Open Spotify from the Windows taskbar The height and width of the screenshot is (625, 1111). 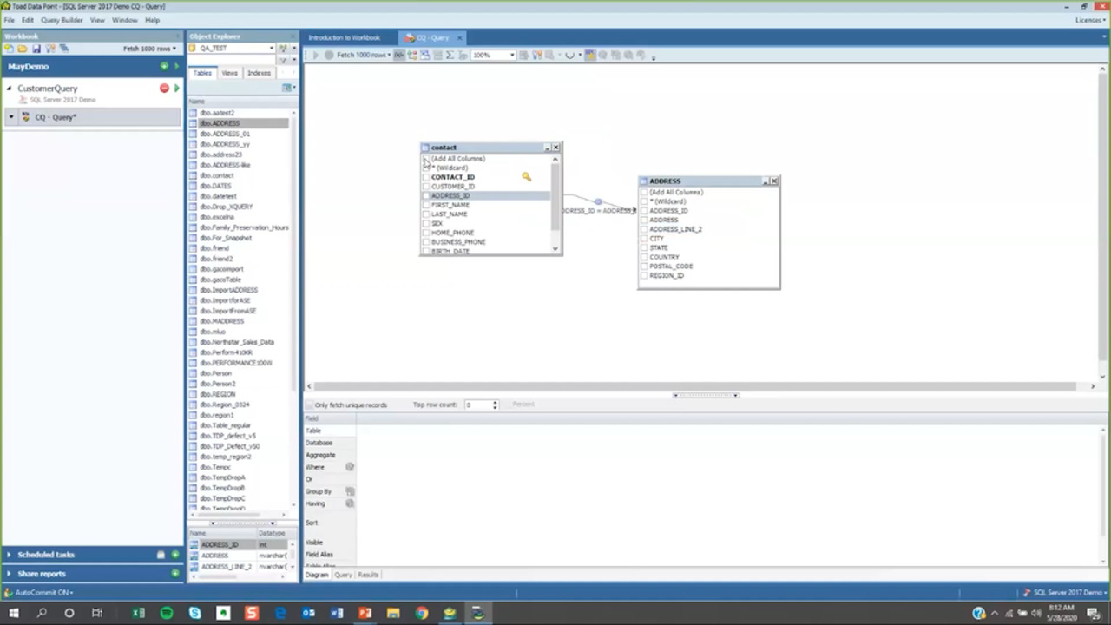tap(167, 613)
